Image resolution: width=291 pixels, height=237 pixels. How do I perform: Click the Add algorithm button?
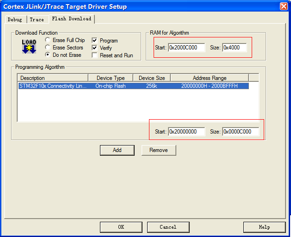point(117,150)
